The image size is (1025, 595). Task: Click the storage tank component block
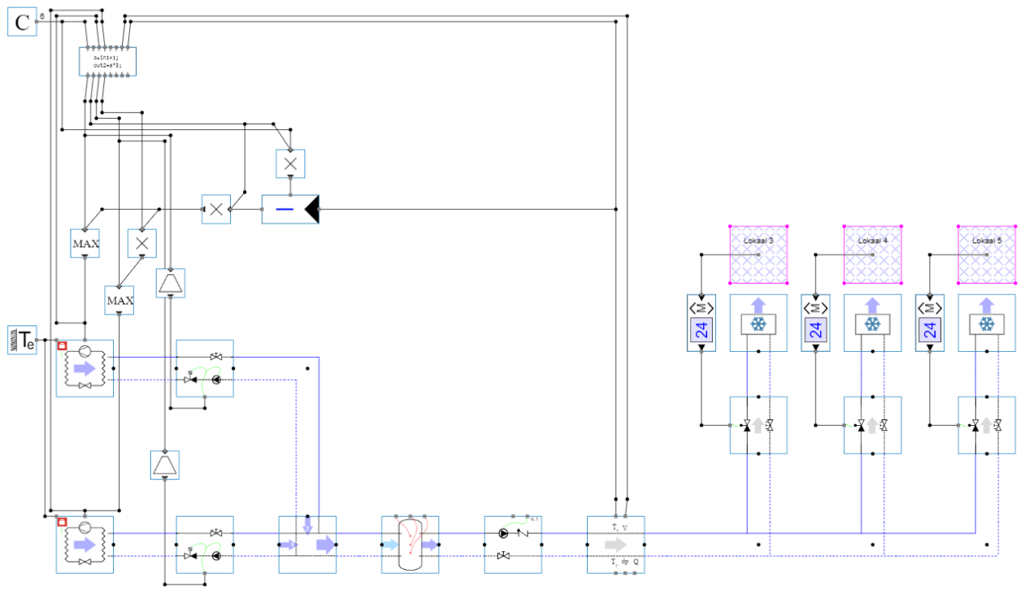click(410, 545)
